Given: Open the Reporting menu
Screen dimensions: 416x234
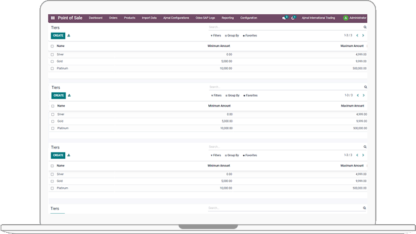Looking at the screenshot, I should (x=227, y=18).
